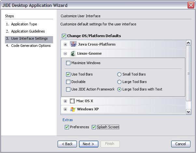Click the Next button

[89, 144]
